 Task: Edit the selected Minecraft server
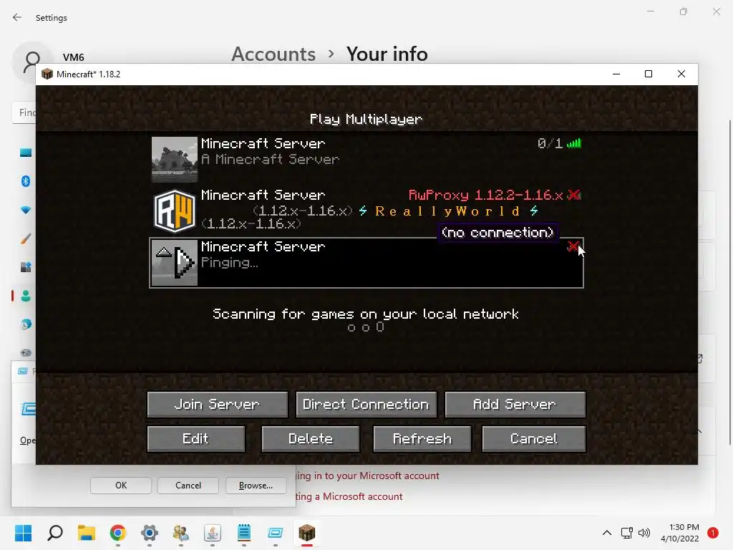click(x=196, y=439)
